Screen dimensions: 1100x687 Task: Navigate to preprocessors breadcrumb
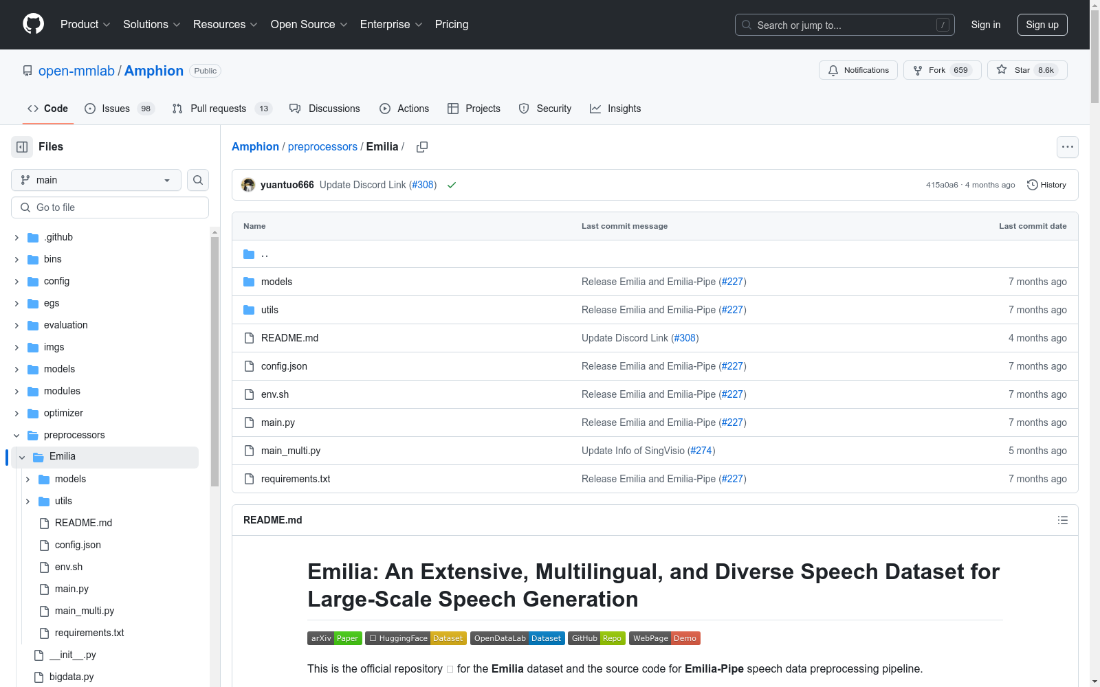point(322,146)
